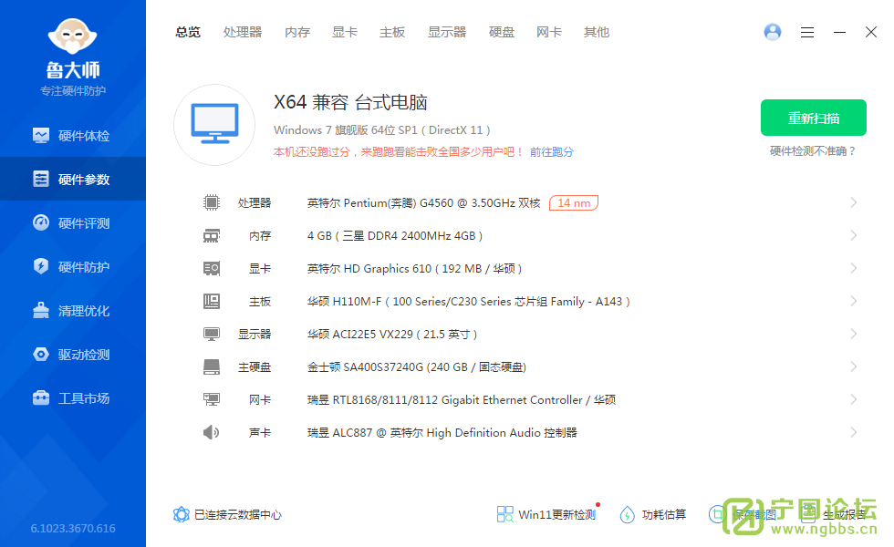Switch to the 显示器 tab
The image size is (894, 547).
[447, 33]
